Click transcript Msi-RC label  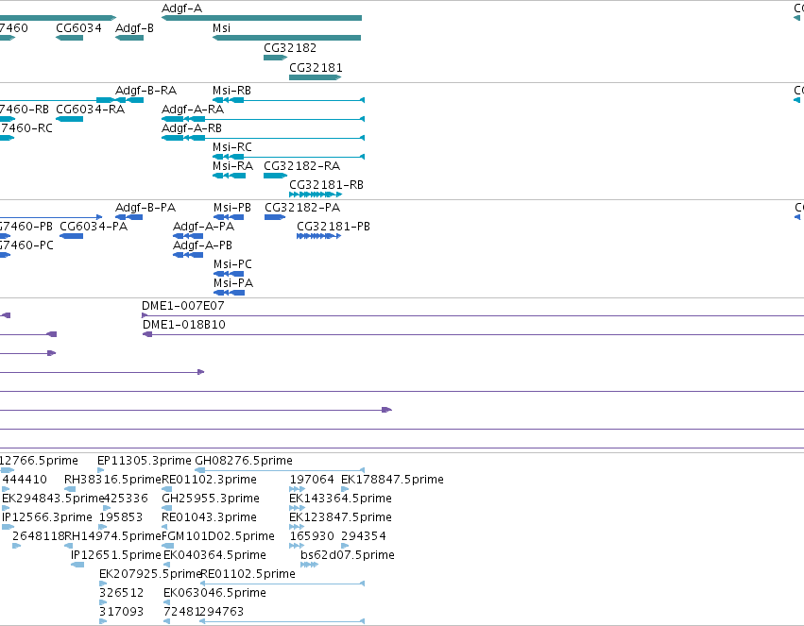232,147
